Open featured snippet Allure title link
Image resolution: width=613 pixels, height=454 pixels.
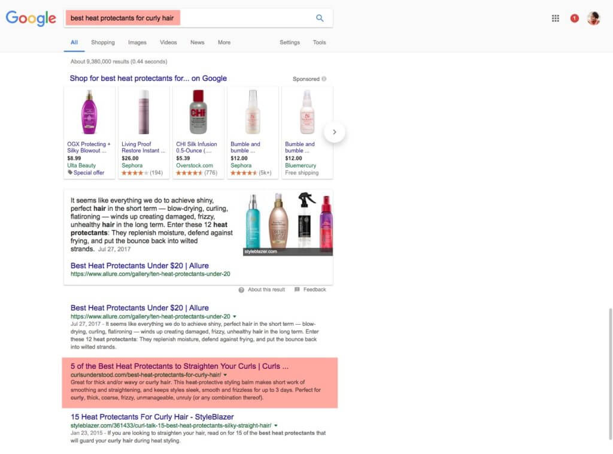click(x=139, y=265)
